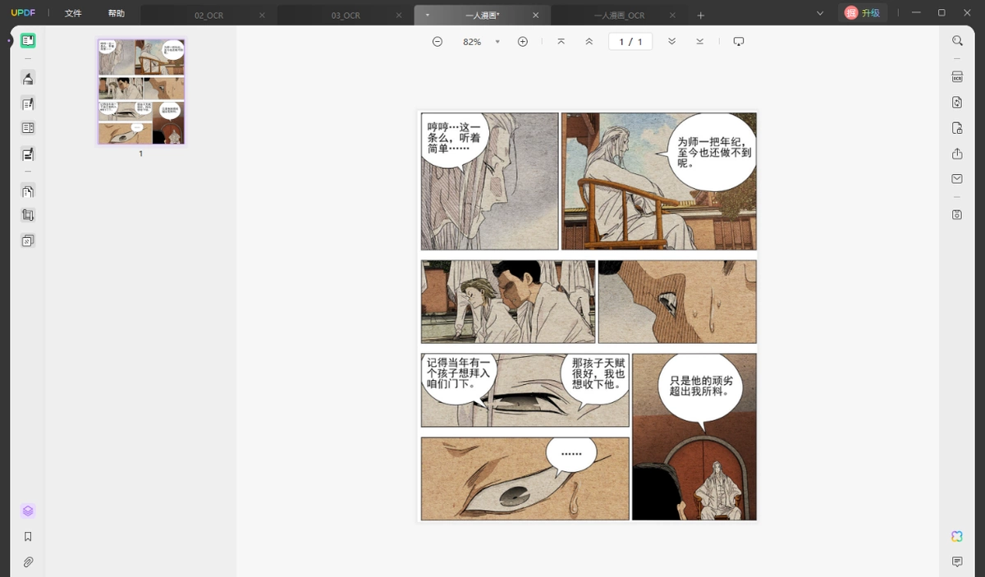Switch to Reader mode in left sidebar
This screenshot has height=577, width=985.
[28, 41]
